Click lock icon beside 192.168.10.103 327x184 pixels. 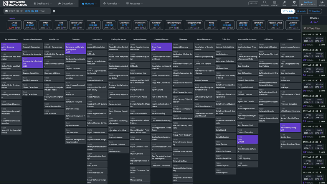[321, 126]
